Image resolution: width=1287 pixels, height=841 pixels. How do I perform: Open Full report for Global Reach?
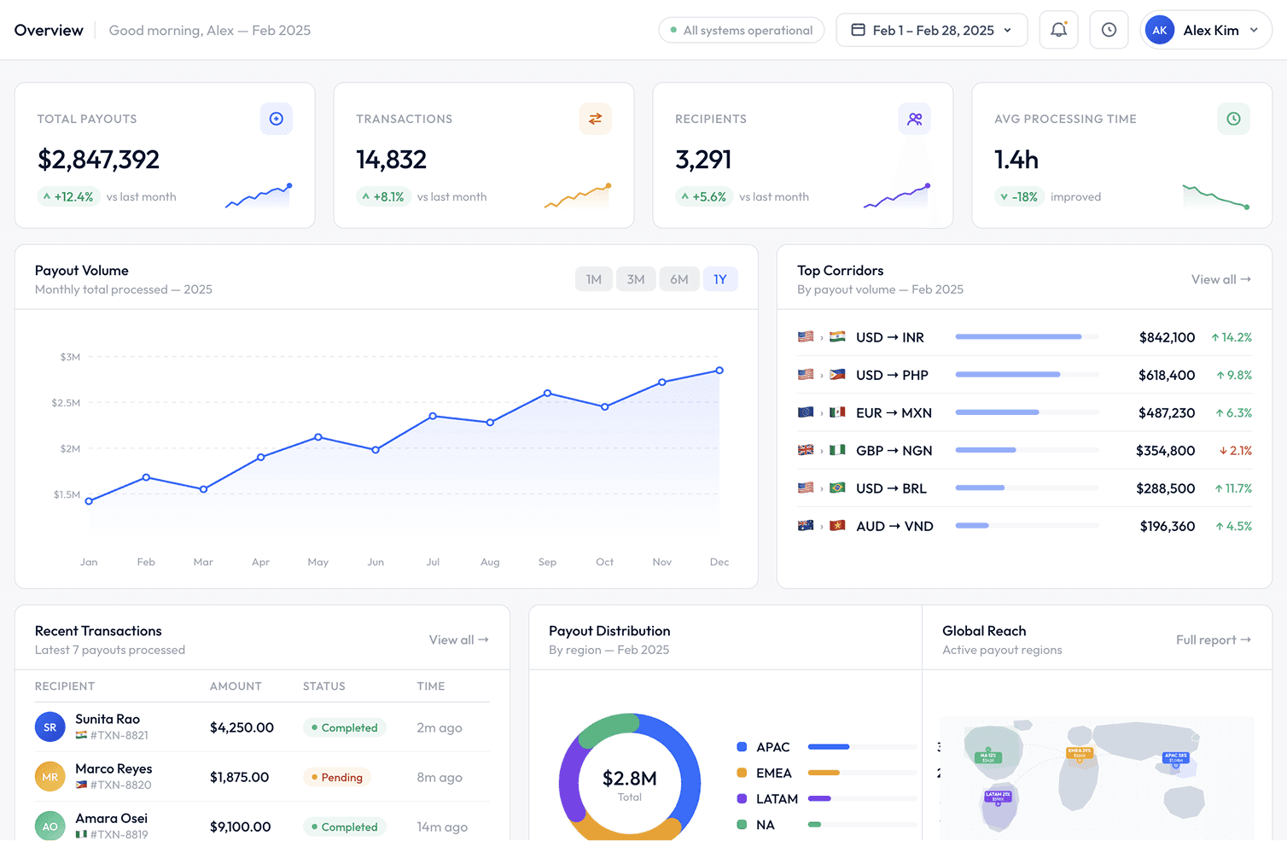pos(1213,640)
